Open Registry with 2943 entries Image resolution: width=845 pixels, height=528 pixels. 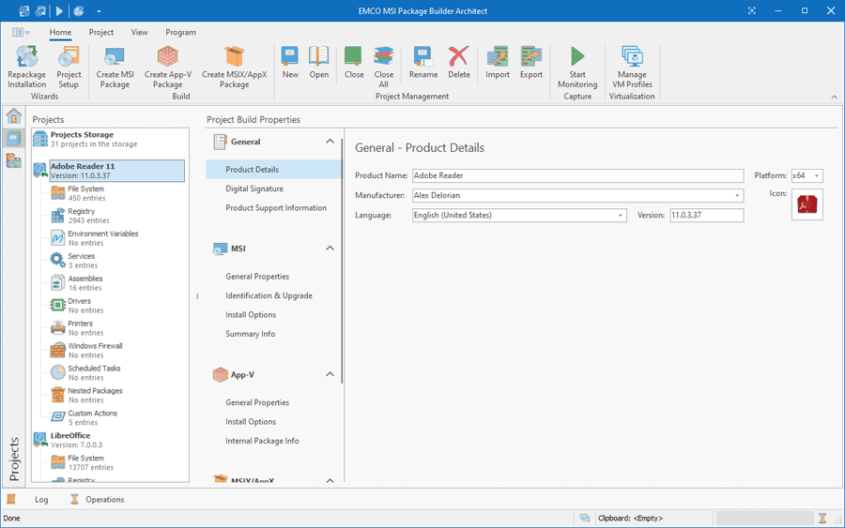(88, 216)
